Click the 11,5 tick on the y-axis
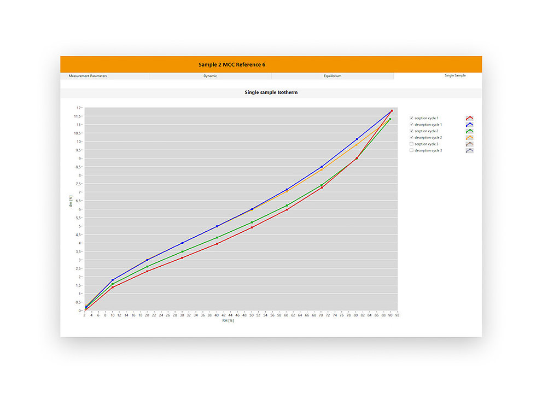Image resolution: width=542 pixels, height=393 pixels. pyautogui.click(x=77, y=116)
